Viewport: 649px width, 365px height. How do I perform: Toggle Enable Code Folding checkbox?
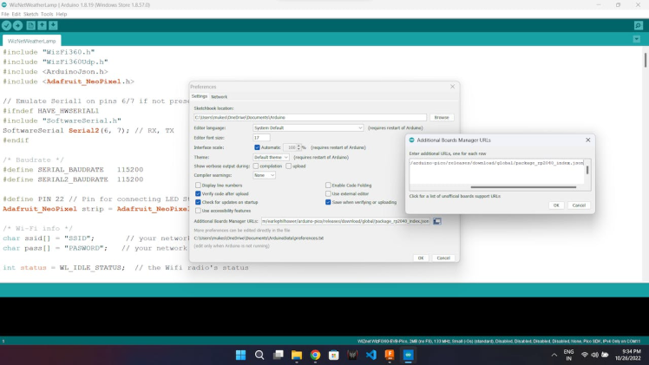click(x=329, y=185)
